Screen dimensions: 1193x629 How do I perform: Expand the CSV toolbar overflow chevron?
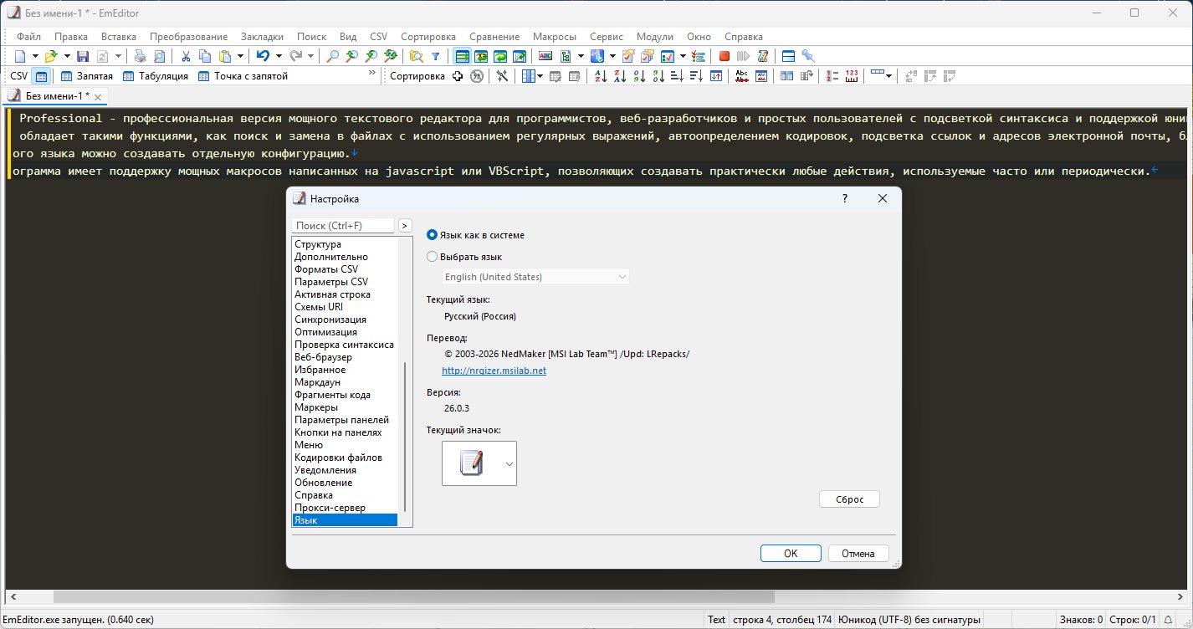tap(372, 74)
